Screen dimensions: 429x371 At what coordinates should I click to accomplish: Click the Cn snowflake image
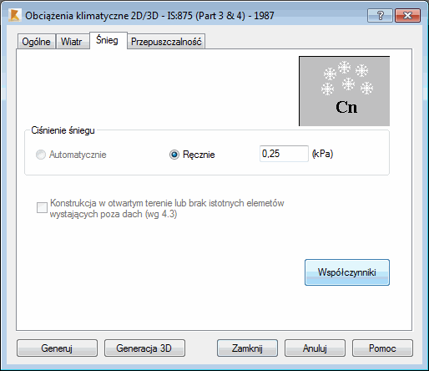(x=344, y=91)
